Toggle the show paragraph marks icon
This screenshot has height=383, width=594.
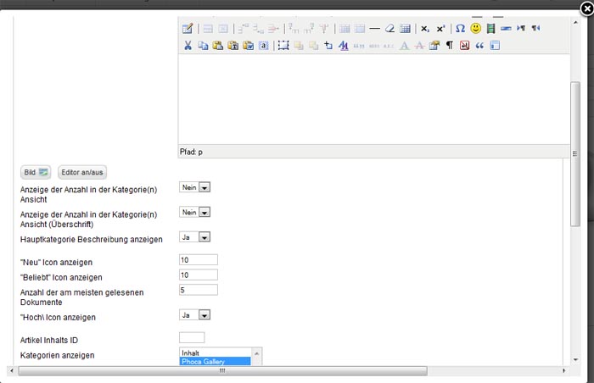point(450,45)
